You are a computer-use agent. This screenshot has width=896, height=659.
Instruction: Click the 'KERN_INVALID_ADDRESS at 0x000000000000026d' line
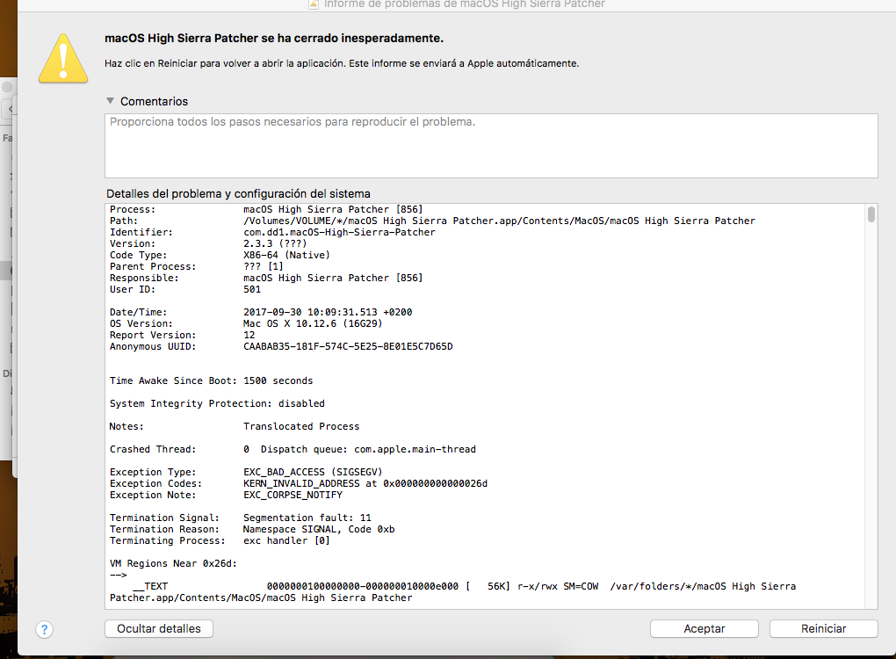click(x=365, y=483)
